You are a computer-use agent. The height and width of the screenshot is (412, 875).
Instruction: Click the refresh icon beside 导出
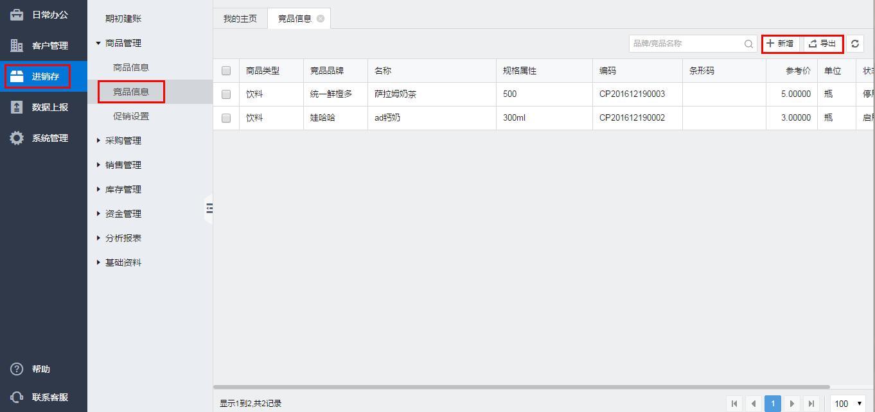pyautogui.click(x=854, y=44)
